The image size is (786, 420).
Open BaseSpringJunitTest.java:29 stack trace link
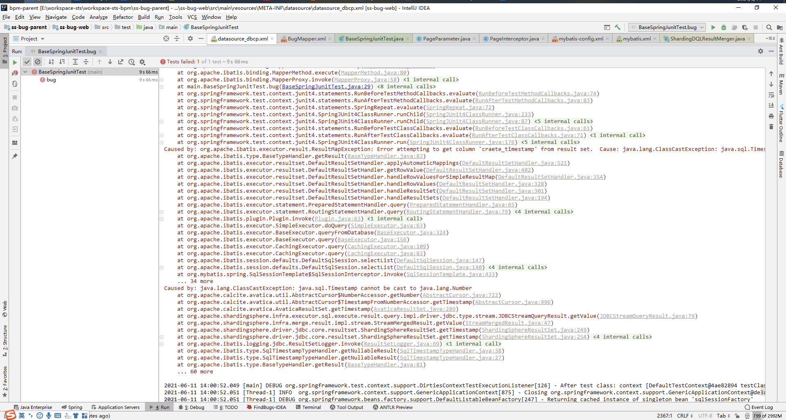pyautogui.click(x=326, y=87)
